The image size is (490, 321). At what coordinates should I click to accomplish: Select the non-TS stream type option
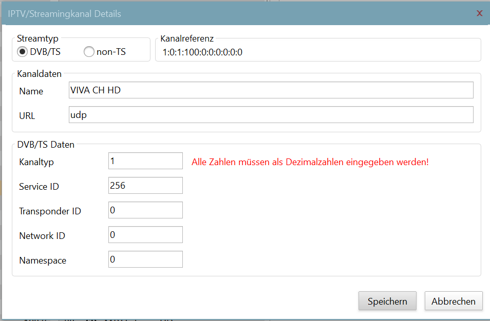(89, 52)
